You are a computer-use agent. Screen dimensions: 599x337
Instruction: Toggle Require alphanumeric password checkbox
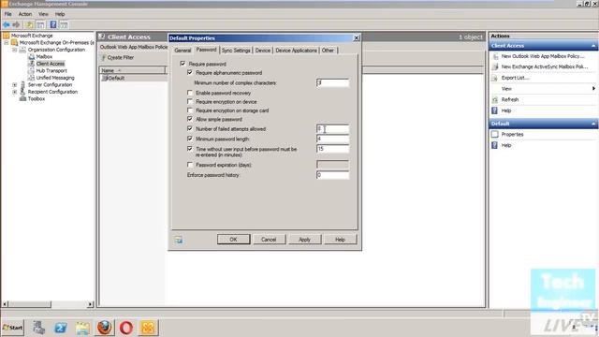190,72
